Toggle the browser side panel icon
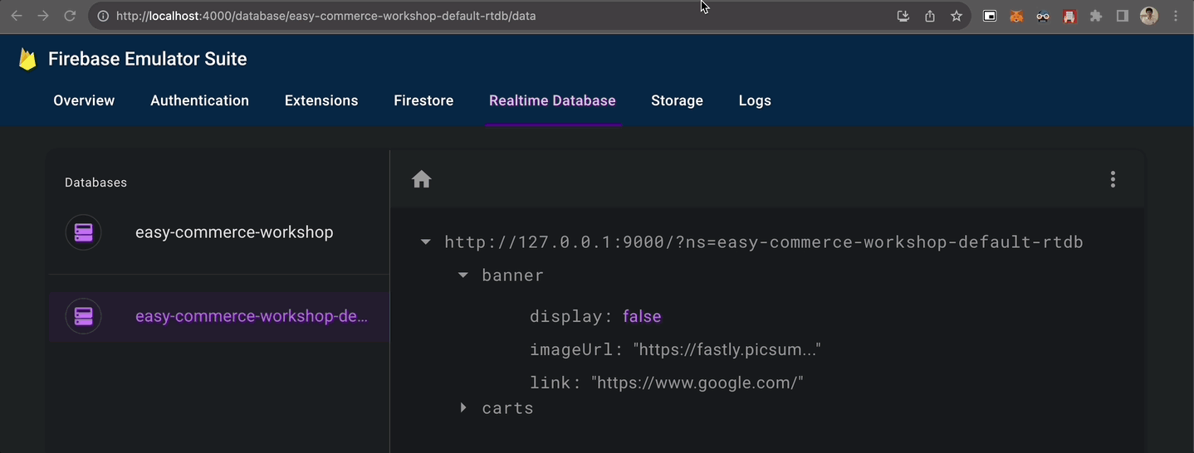Image resolution: width=1194 pixels, height=453 pixels. (1123, 16)
